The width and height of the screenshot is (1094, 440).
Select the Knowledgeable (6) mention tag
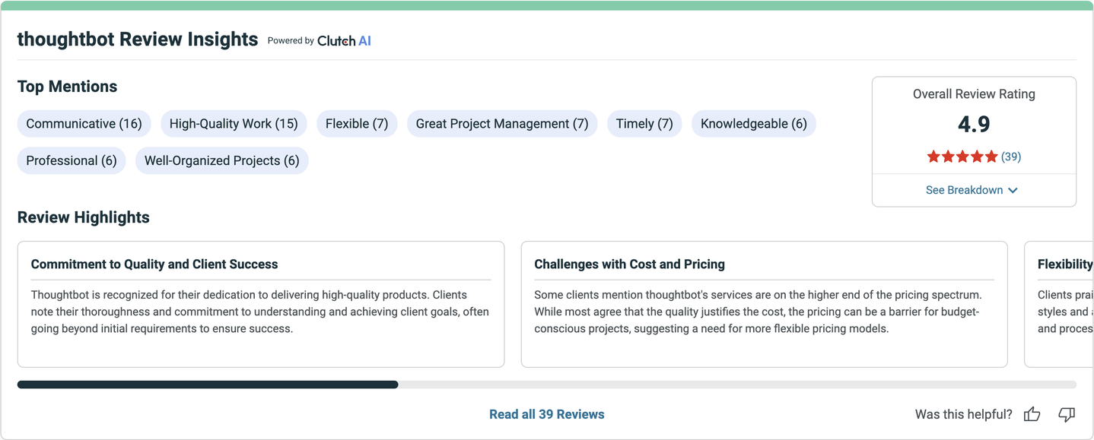point(754,124)
